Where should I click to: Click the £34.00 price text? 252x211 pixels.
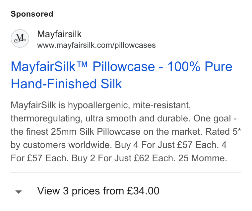click(143, 191)
